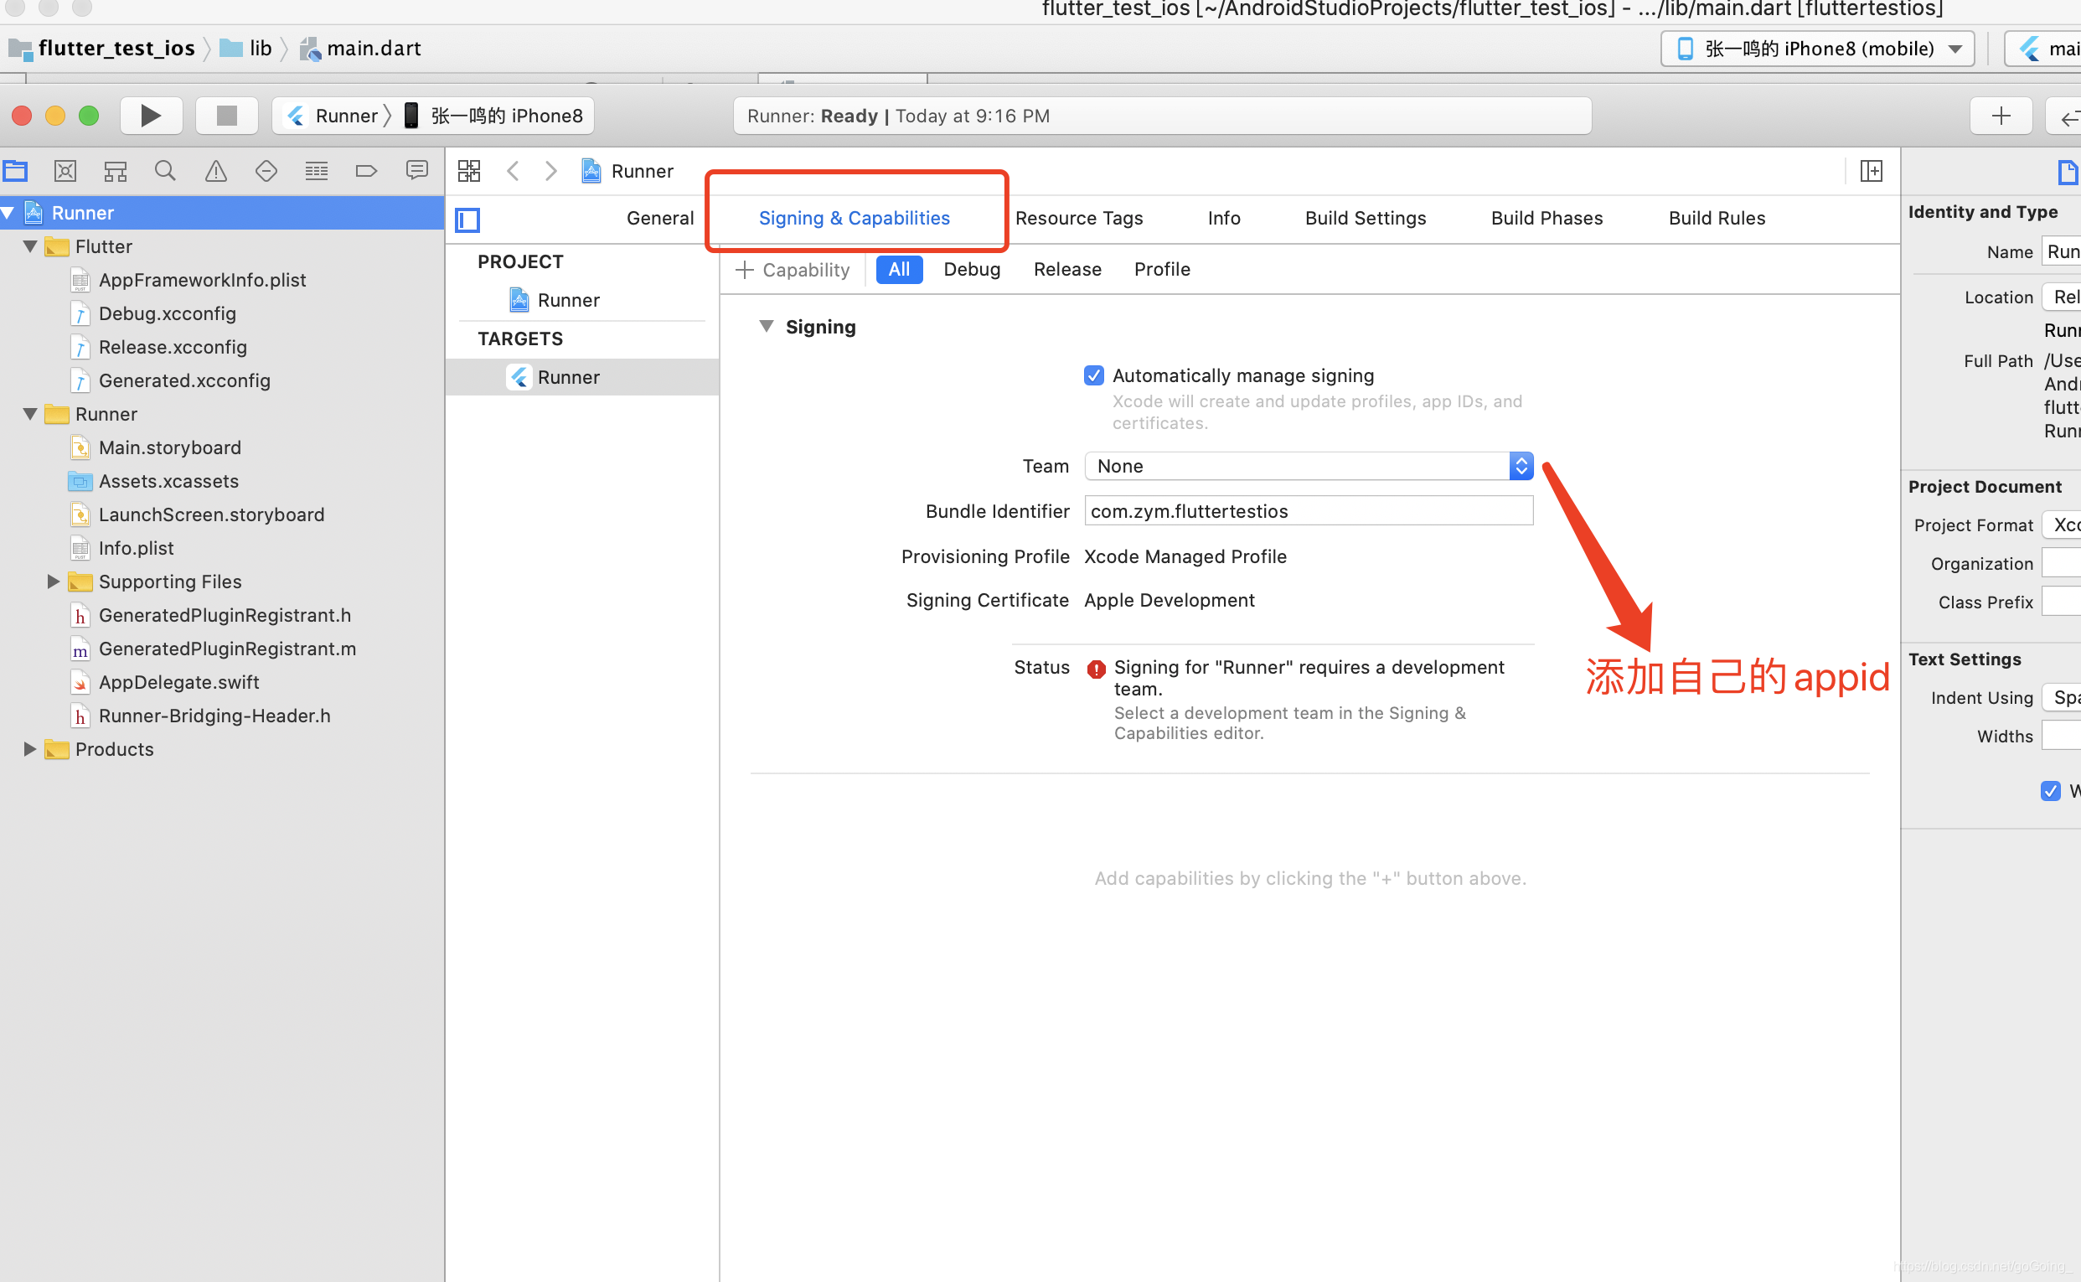Open the Symbol navigator icon
The width and height of the screenshot is (2081, 1282).
(116, 171)
